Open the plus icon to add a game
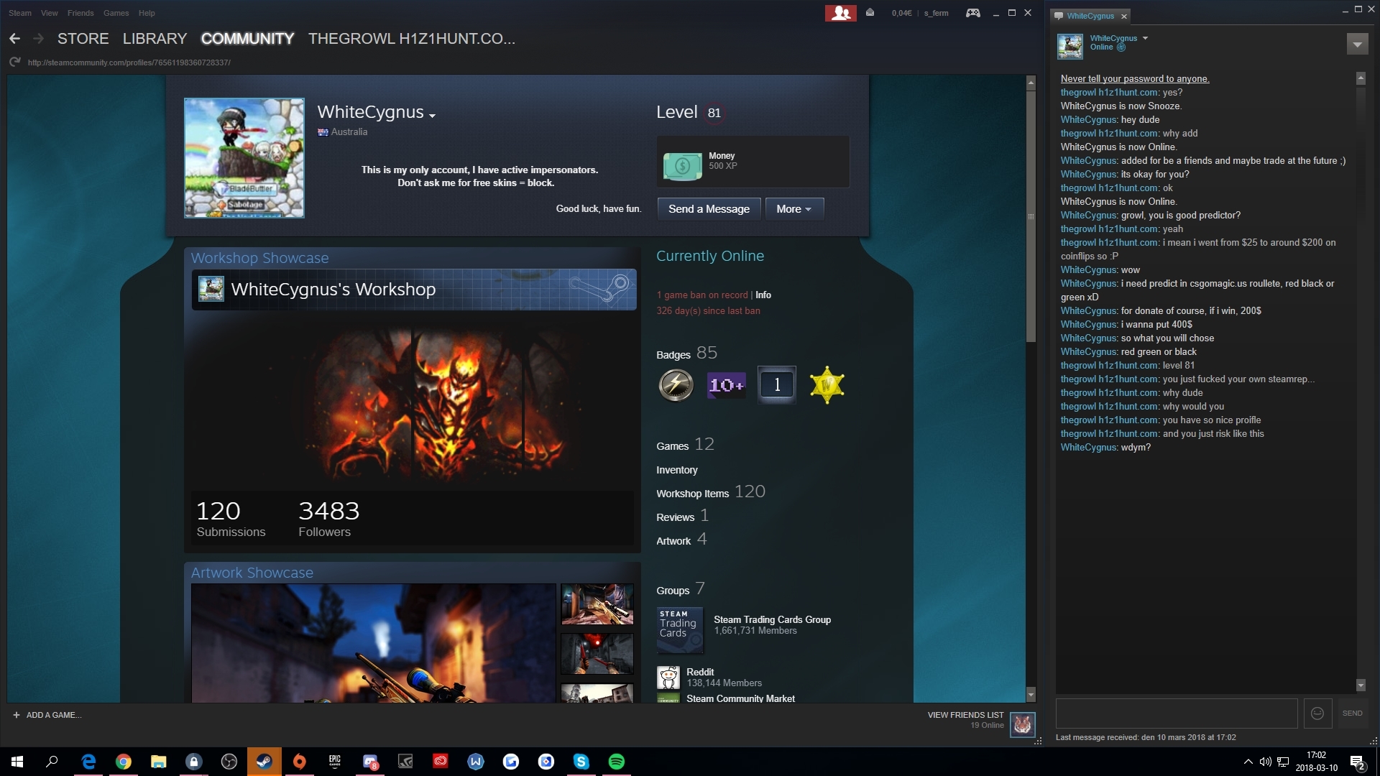 tap(17, 715)
